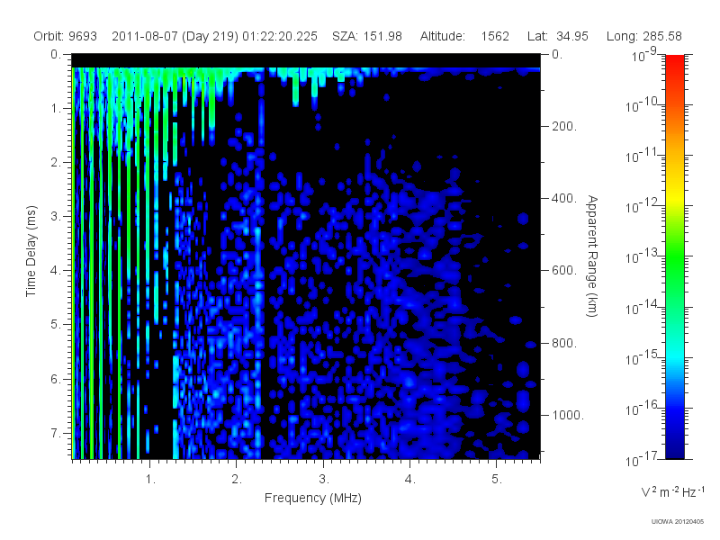
Task: Click the 'Altitude:' label in header
Action: pos(442,36)
